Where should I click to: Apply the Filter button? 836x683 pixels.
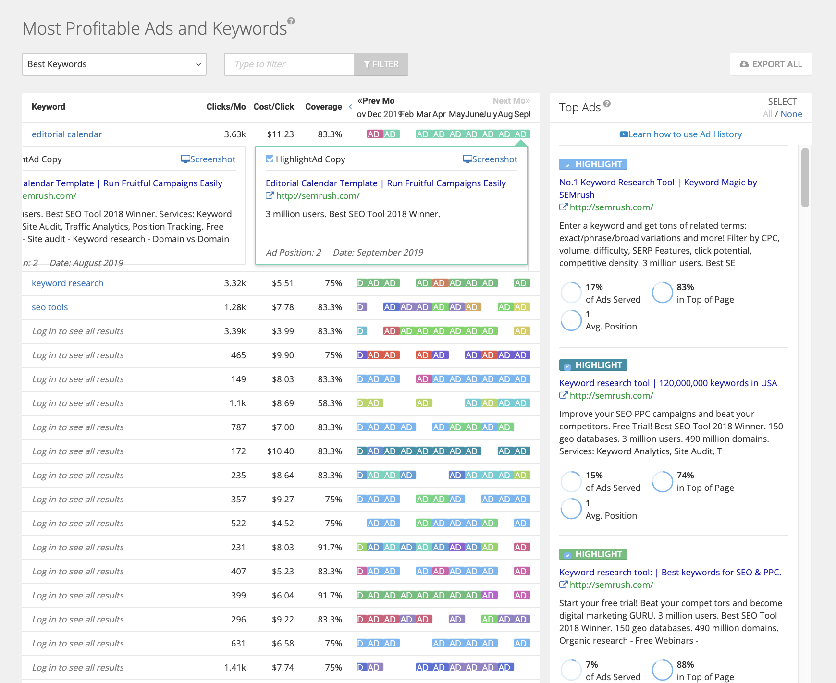(381, 64)
